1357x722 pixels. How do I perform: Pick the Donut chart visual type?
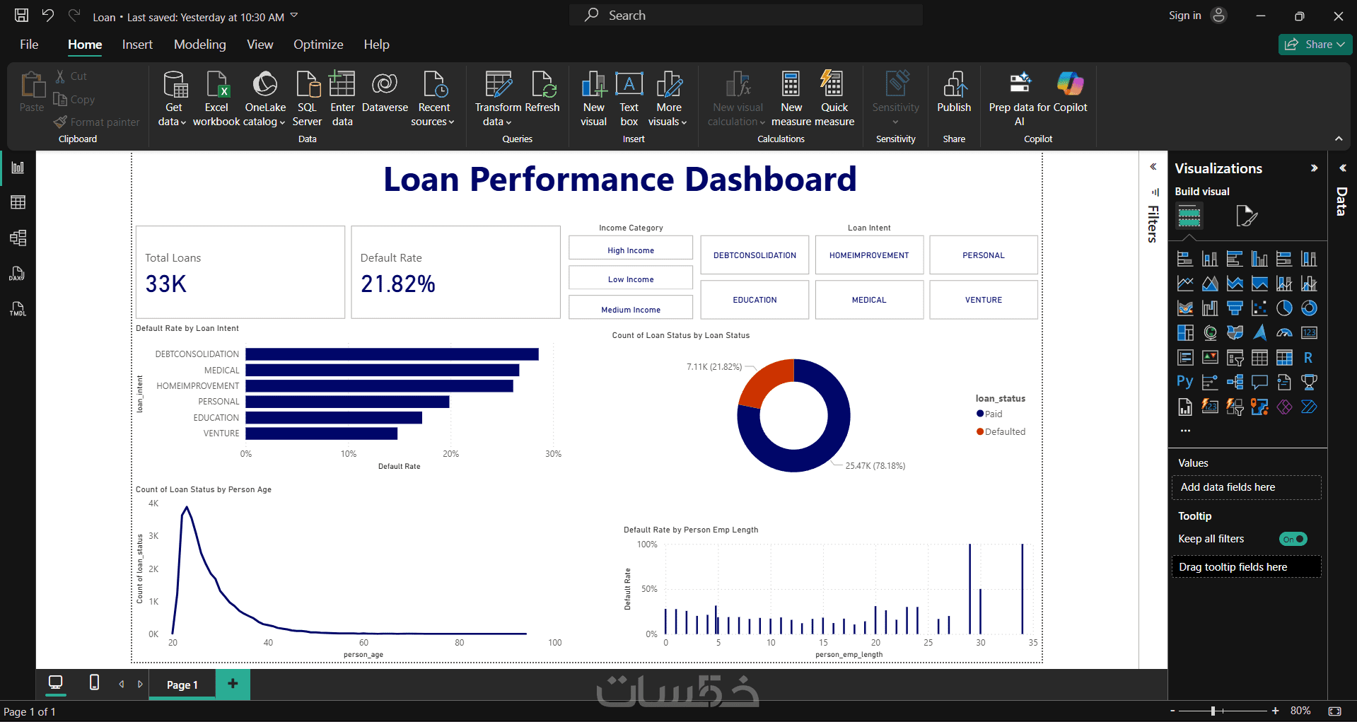pyautogui.click(x=1309, y=308)
